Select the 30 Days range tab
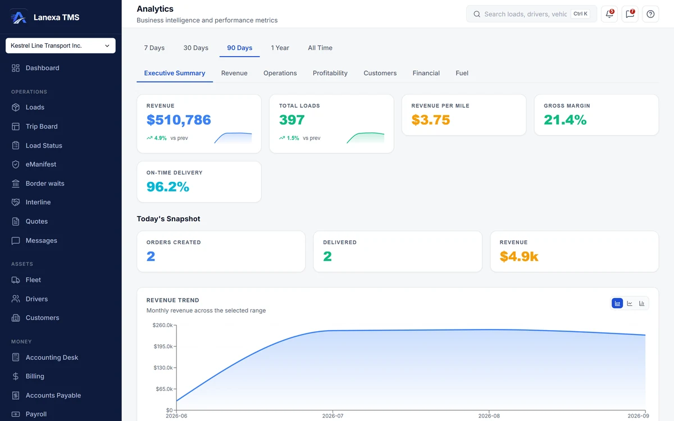674x421 pixels. point(196,48)
